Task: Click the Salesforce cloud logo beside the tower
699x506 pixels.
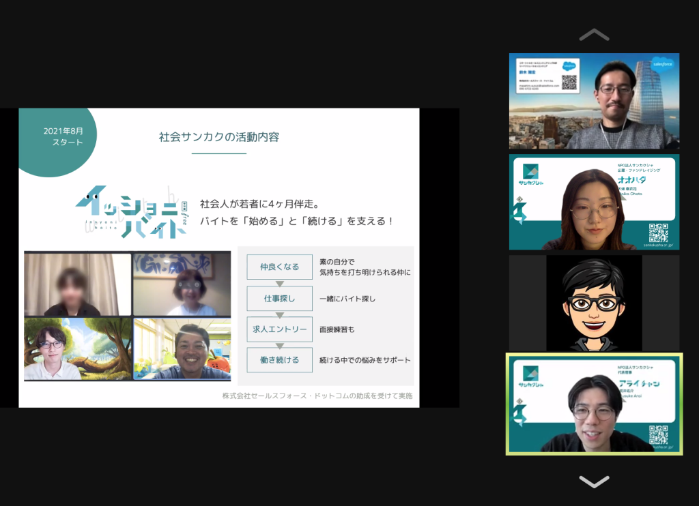Action: click(662, 64)
